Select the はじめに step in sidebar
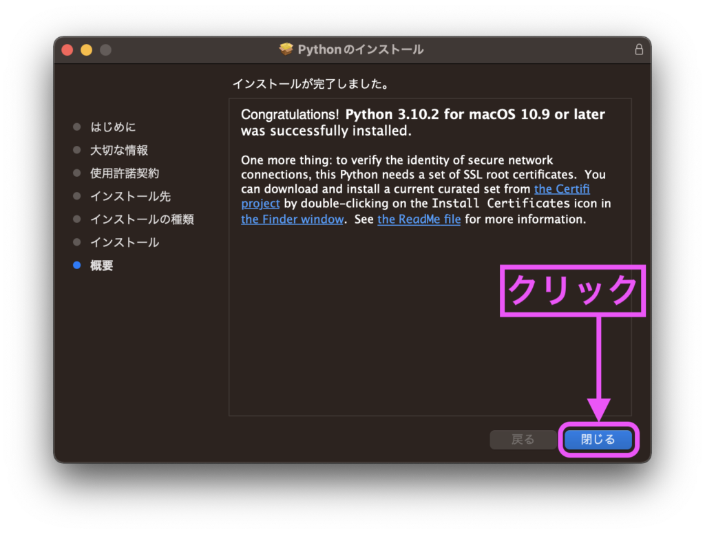Screen dimensions: 705x534 113,127
